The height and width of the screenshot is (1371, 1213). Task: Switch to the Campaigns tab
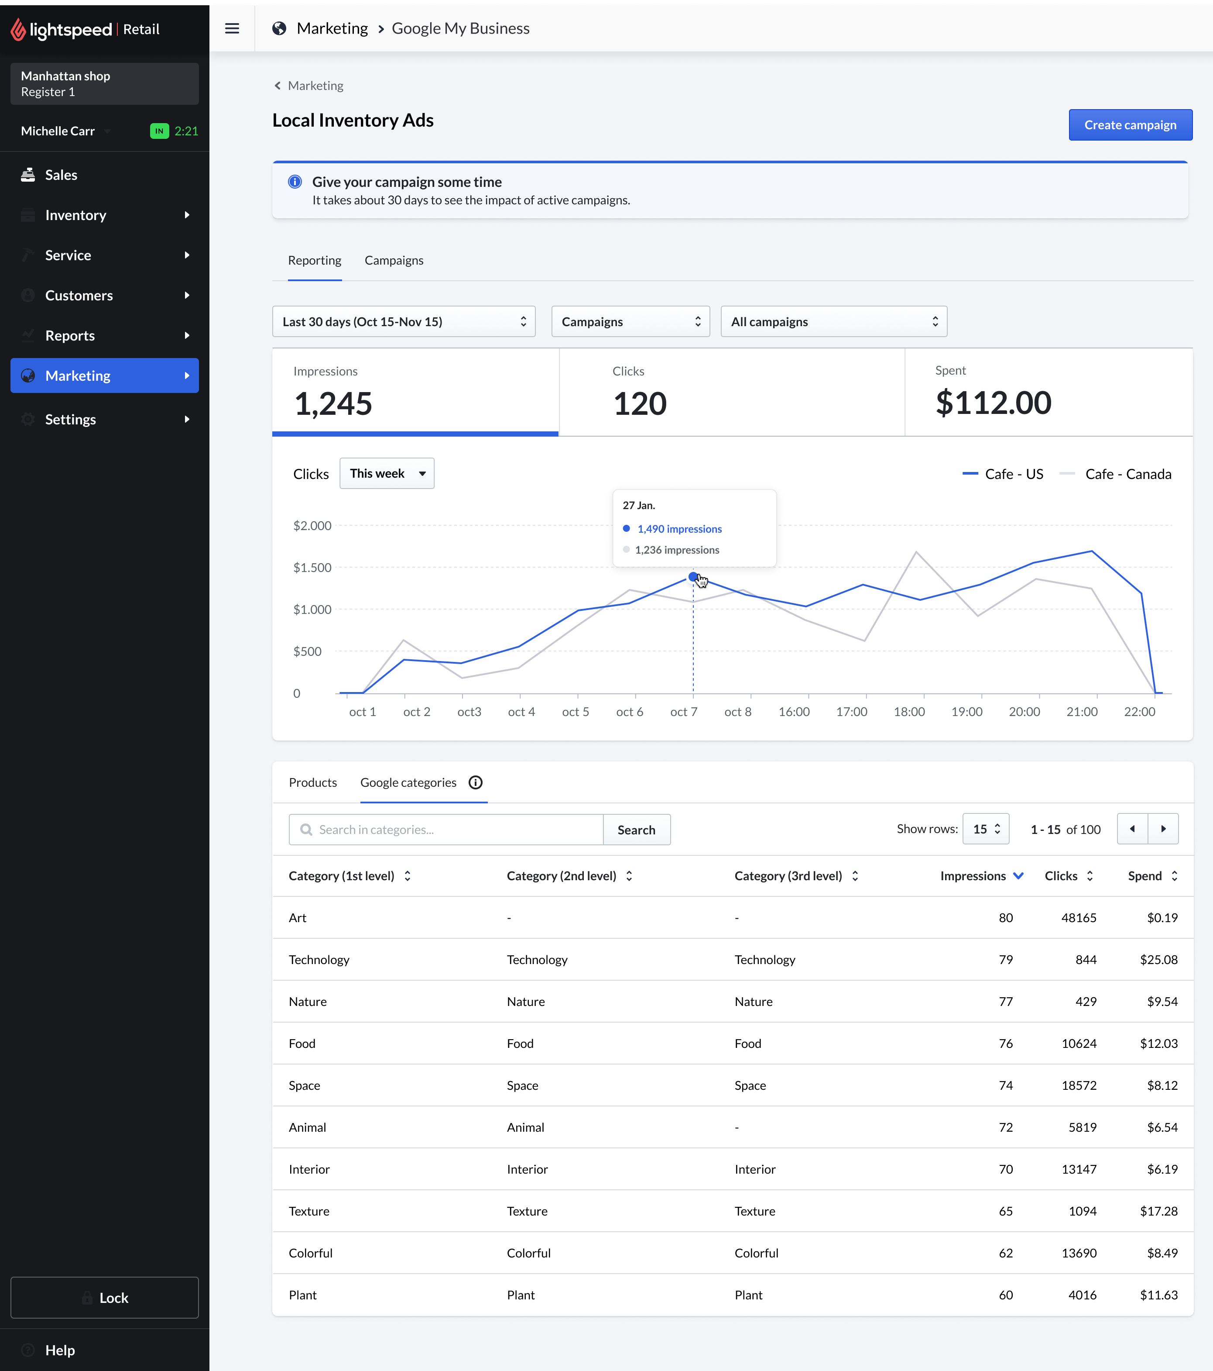(394, 260)
